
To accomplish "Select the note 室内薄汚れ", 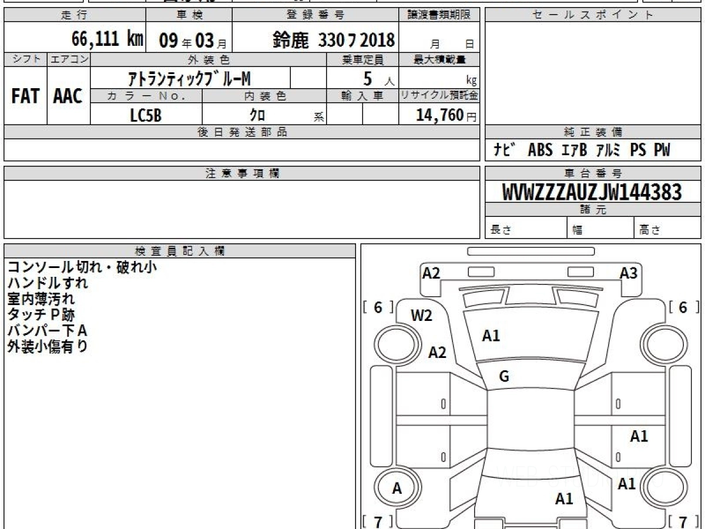I will point(41,299).
